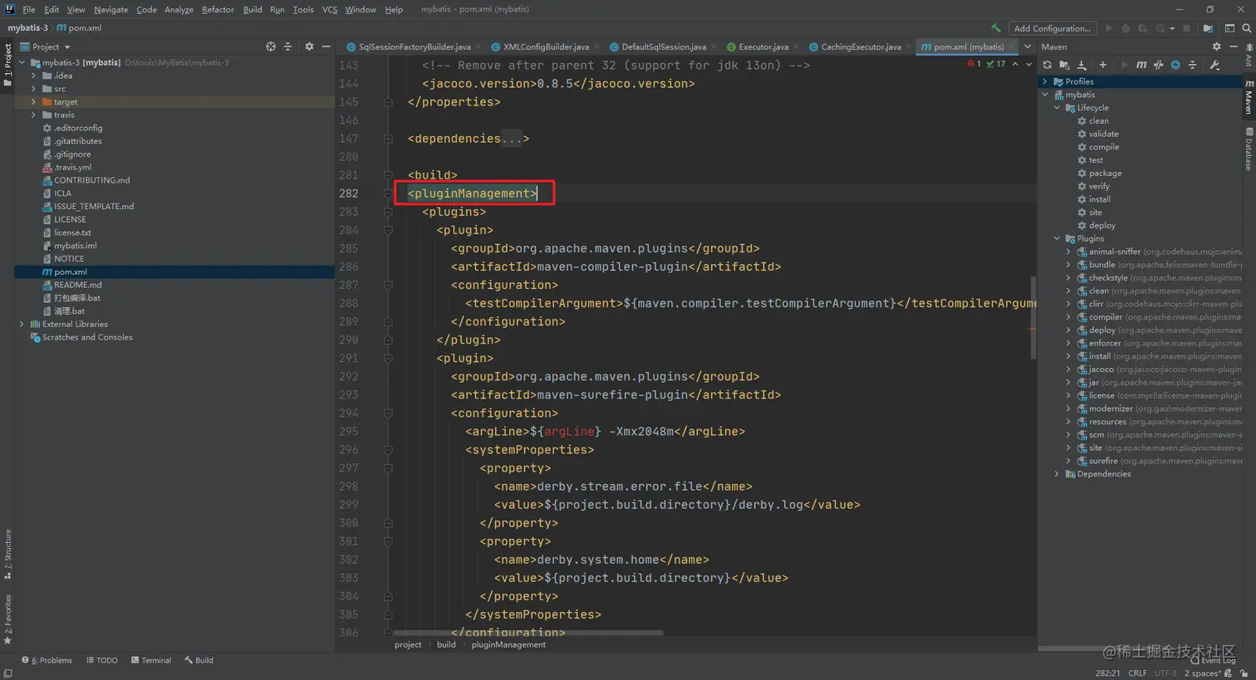Click Generate Sources and Update Folders icon
This screenshot has height=680, width=1256.
click(1064, 65)
